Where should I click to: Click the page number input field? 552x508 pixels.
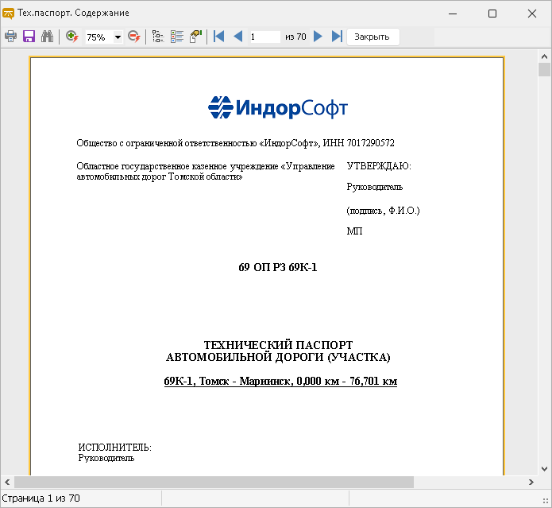264,37
